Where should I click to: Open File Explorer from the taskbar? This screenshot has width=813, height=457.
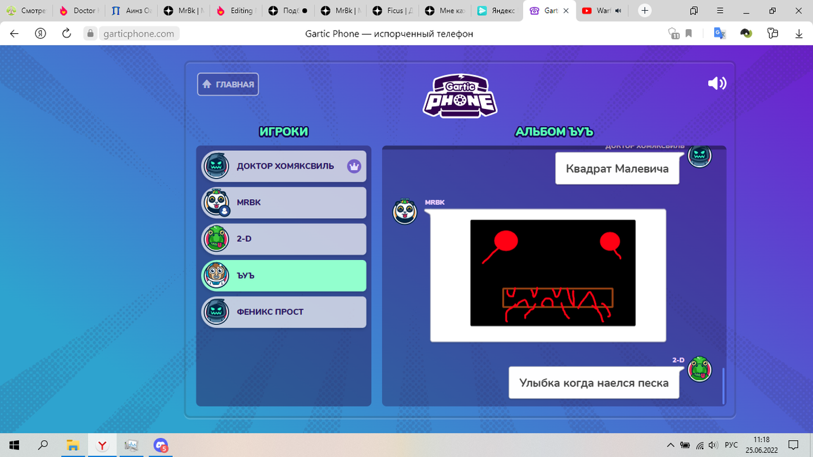72,445
